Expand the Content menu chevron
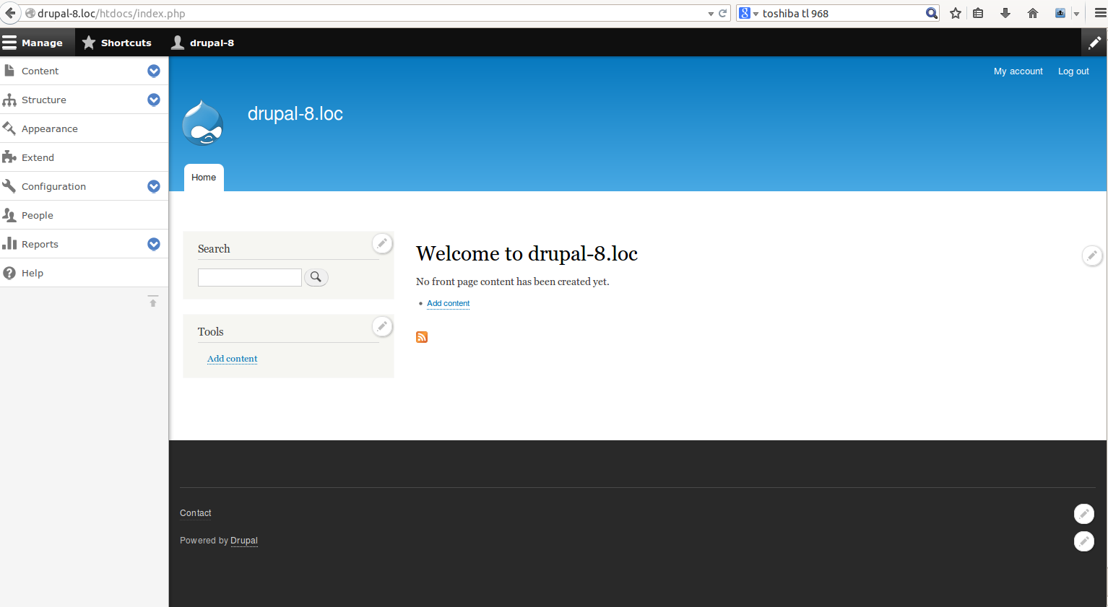Screen dimensions: 1108x607 153,71
